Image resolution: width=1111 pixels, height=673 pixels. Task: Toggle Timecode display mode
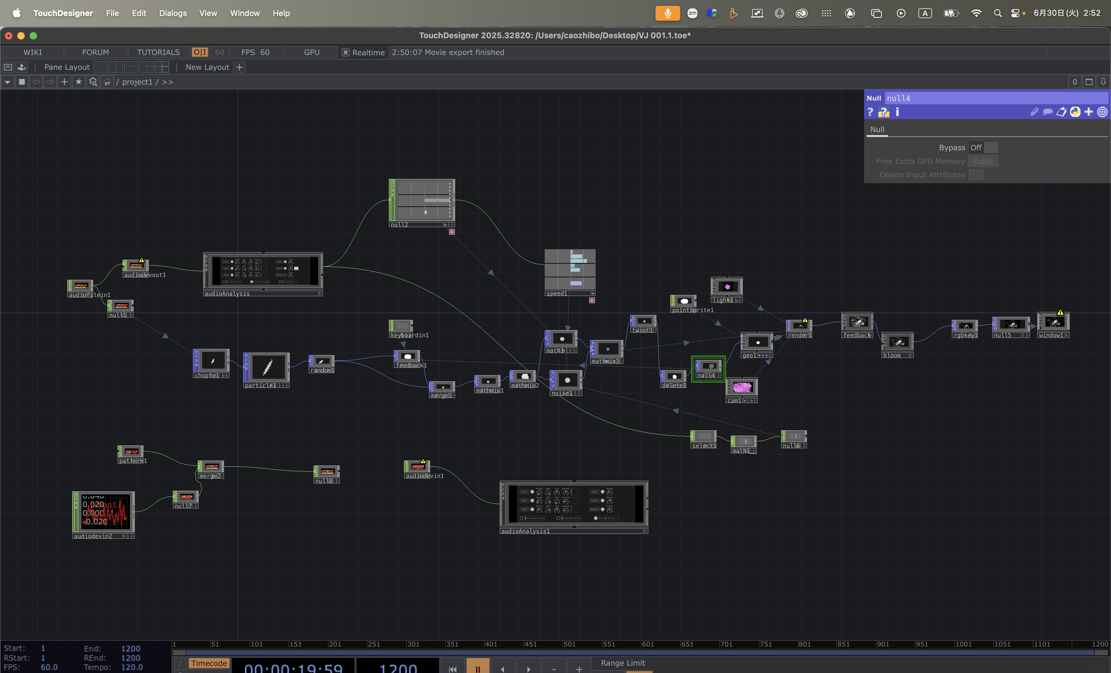(209, 663)
